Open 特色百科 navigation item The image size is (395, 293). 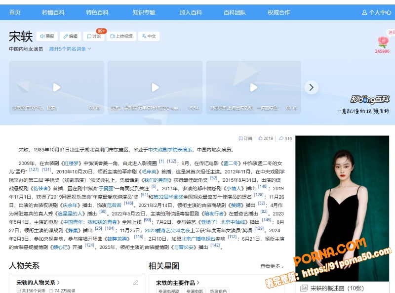97,12
